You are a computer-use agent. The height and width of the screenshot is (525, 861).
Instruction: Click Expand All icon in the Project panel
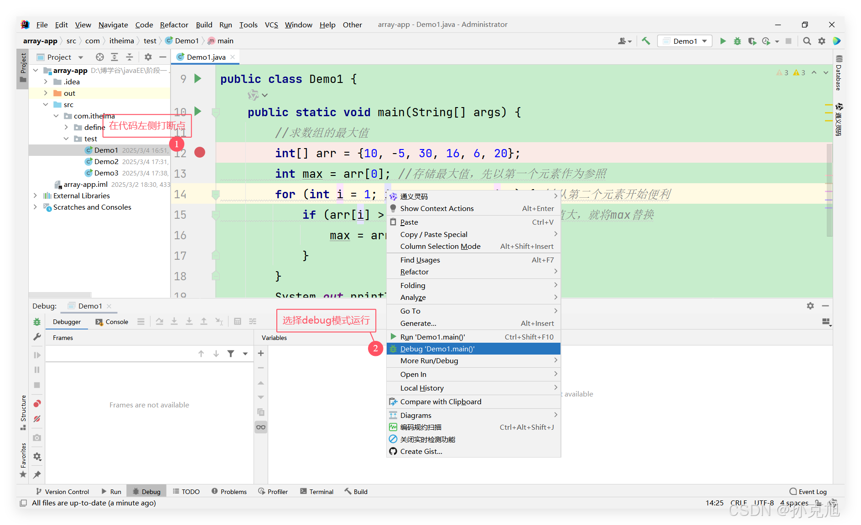pos(114,57)
